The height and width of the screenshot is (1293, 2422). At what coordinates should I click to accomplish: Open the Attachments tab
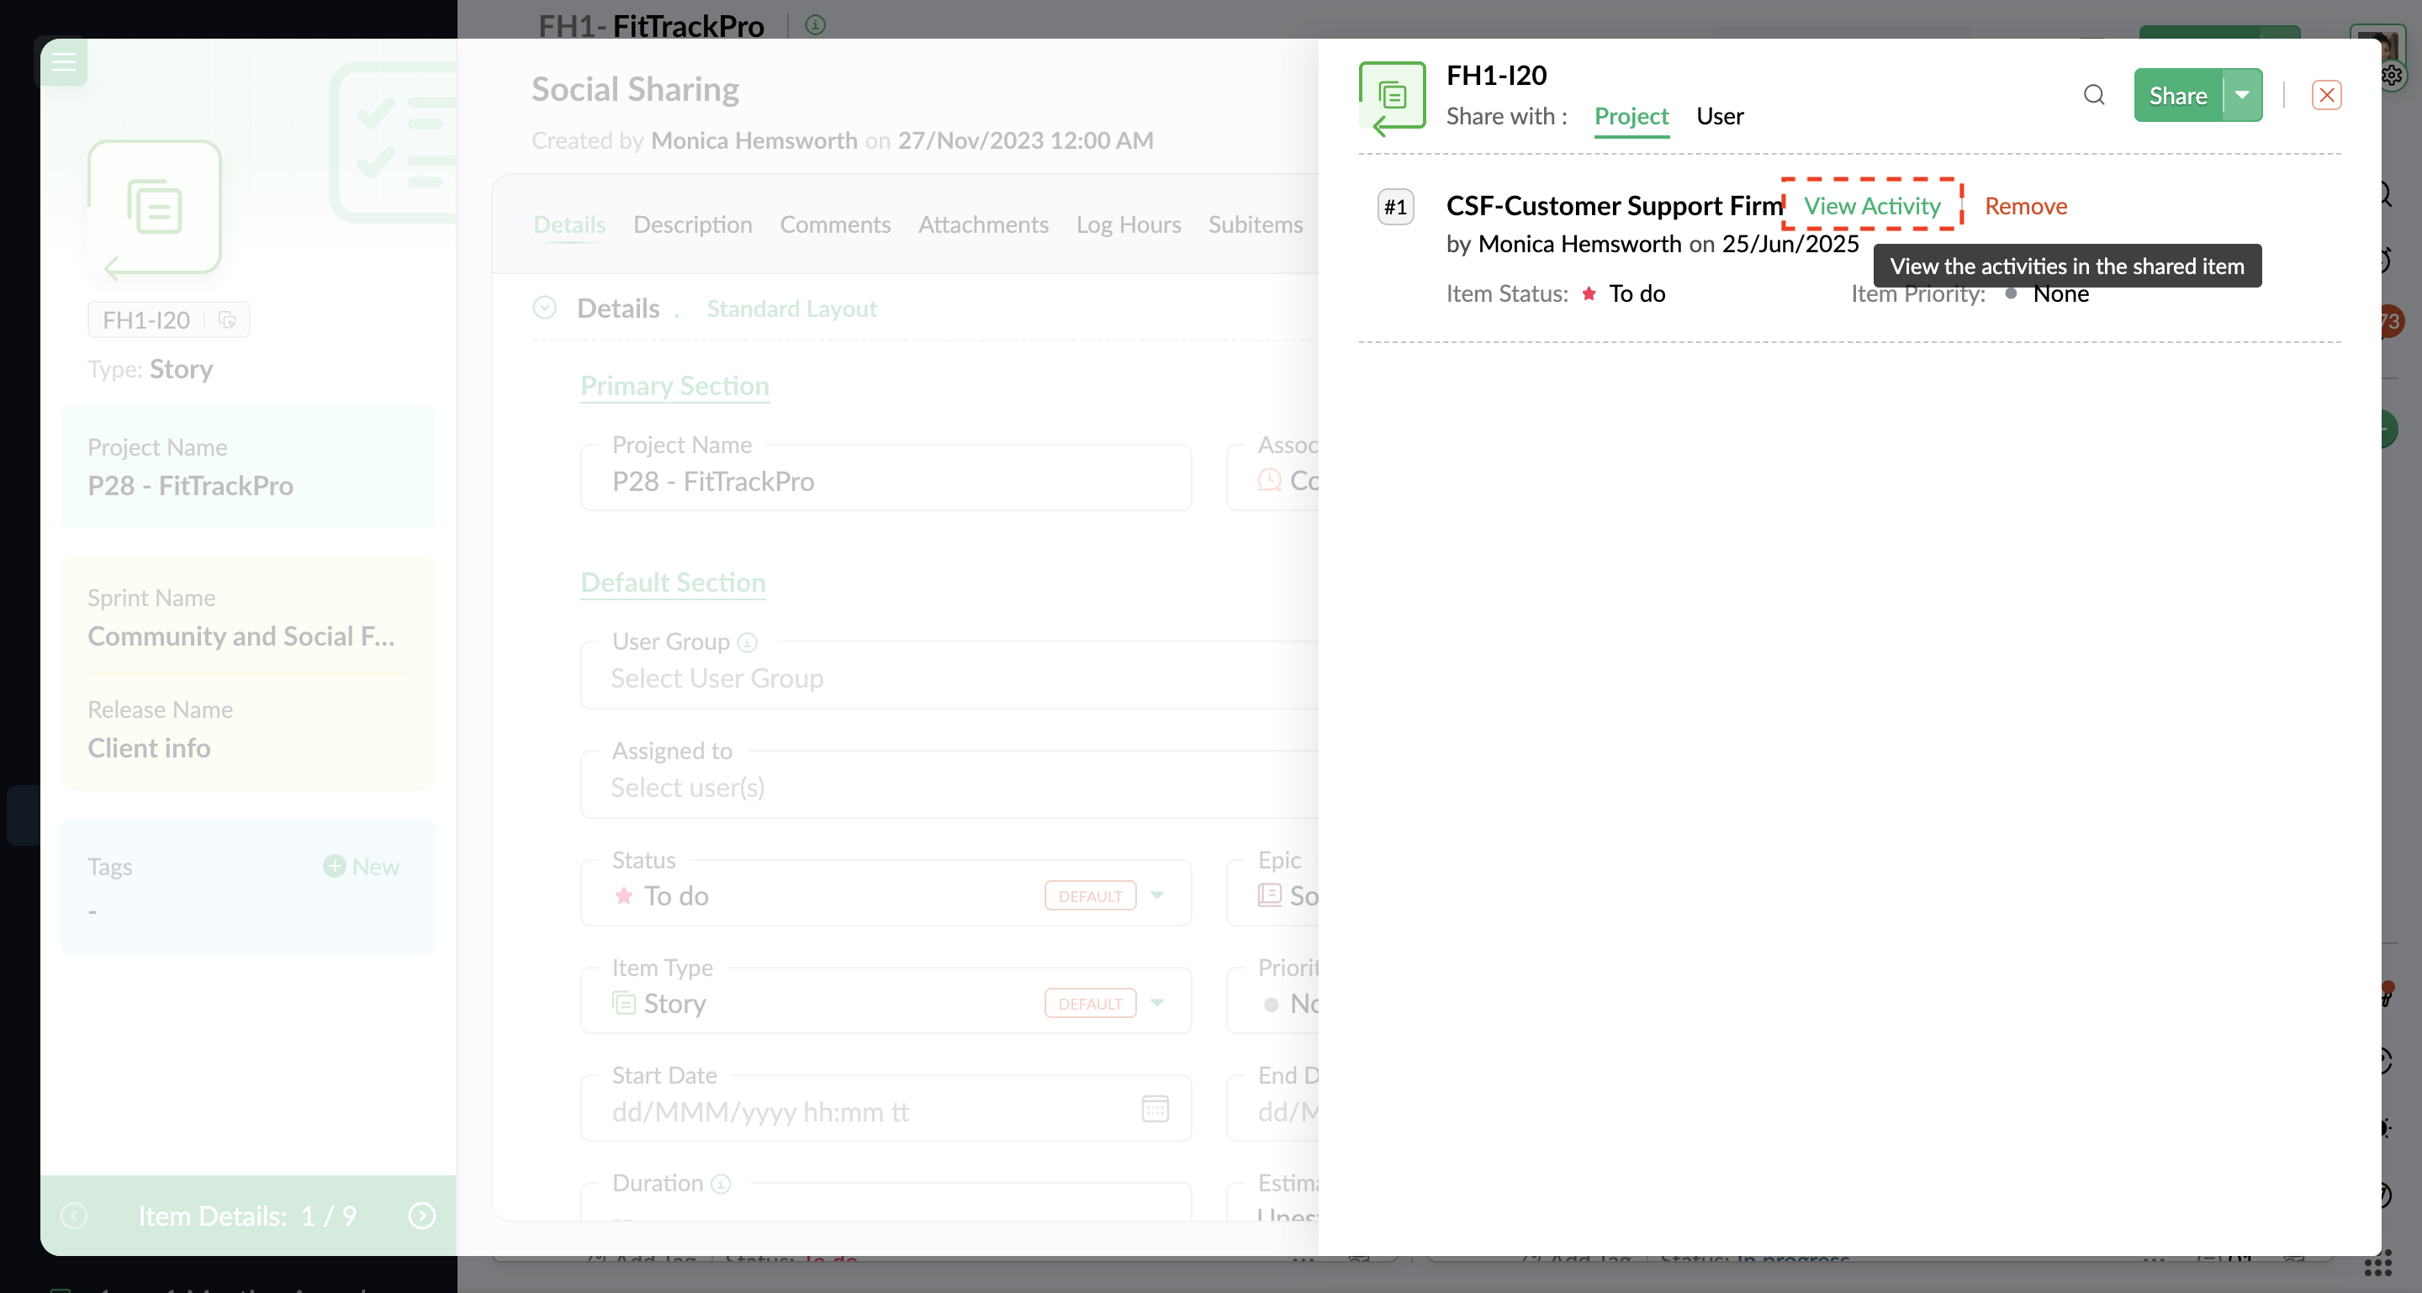[x=982, y=224]
